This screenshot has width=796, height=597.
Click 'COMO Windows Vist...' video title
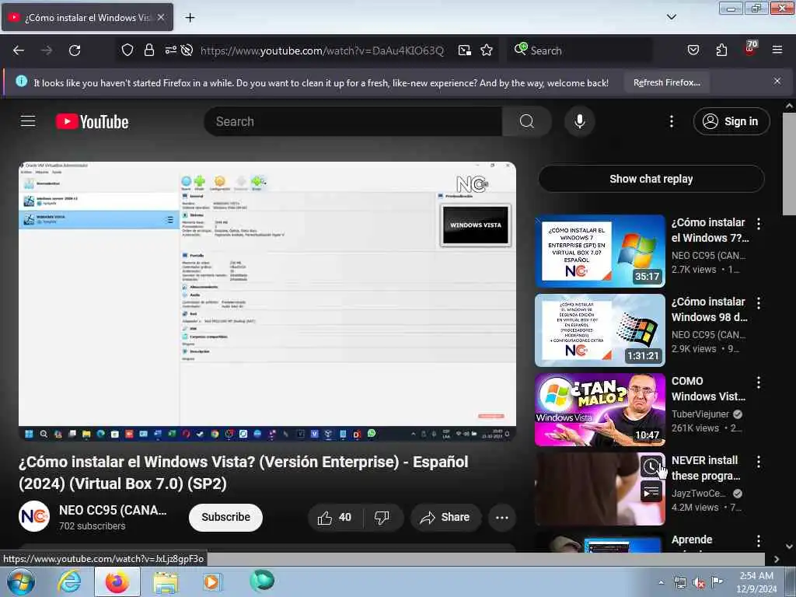[708, 389]
